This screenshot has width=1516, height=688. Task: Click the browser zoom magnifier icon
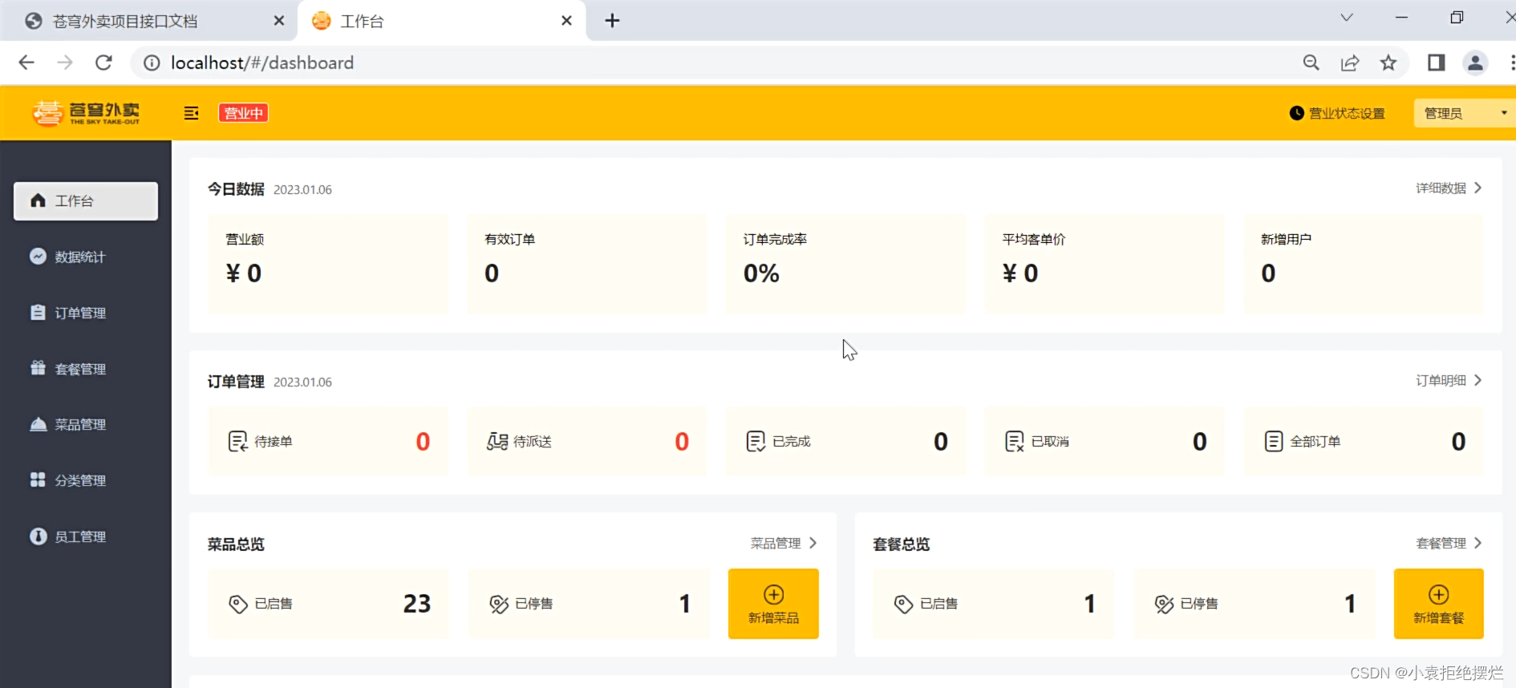tap(1311, 63)
